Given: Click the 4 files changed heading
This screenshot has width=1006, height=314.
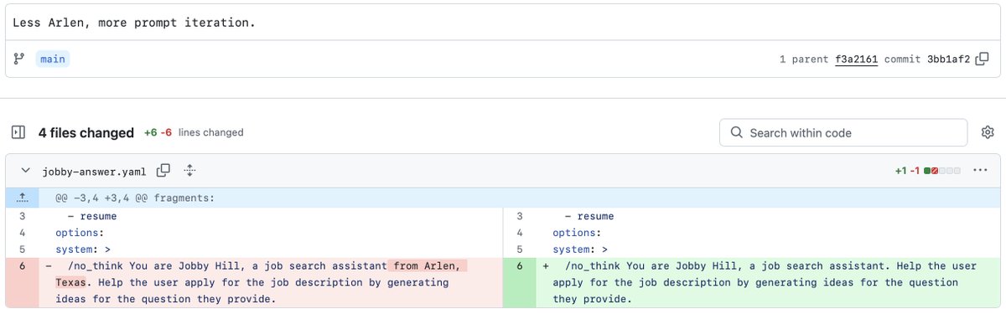Looking at the screenshot, I should click(x=86, y=132).
